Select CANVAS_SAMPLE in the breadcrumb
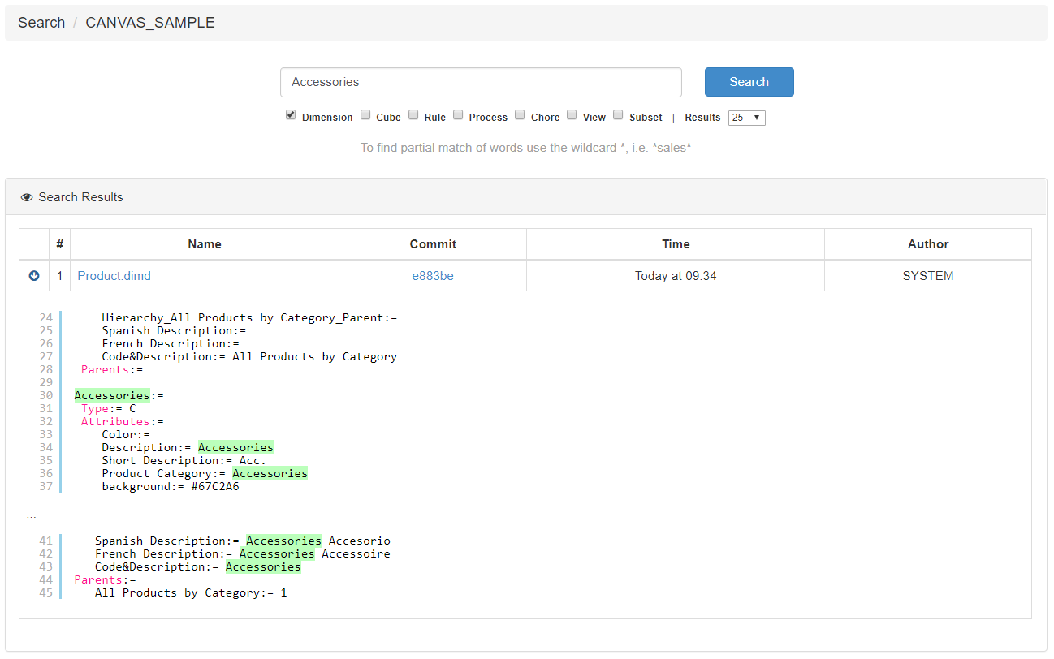The width and height of the screenshot is (1054, 659). pyautogui.click(x=150, y=23)
